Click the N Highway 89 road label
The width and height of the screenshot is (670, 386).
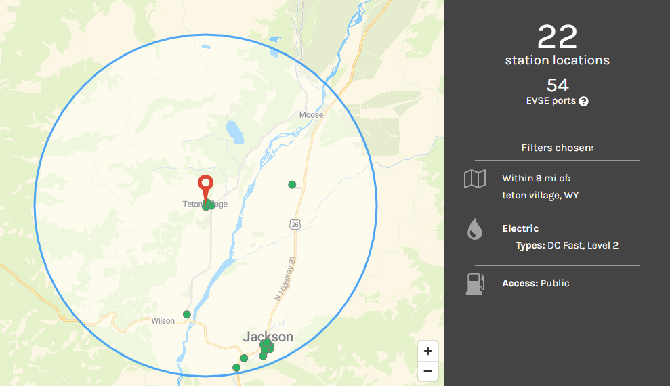(x=285, y=279)
